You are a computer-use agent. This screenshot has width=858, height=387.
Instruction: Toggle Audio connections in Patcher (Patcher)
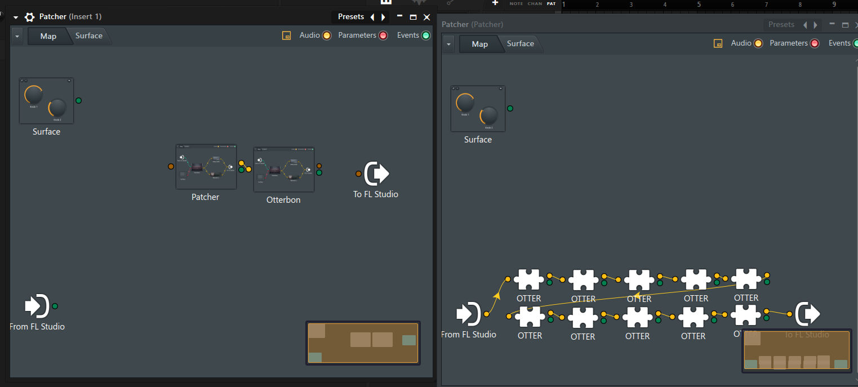pyautogui.click(x=758, y=43)
